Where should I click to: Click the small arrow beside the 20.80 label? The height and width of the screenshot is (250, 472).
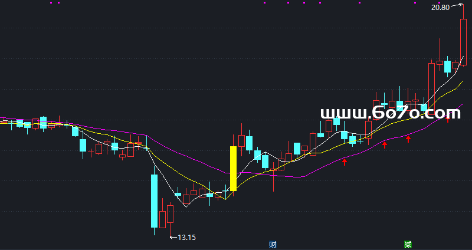pos(457,6)
